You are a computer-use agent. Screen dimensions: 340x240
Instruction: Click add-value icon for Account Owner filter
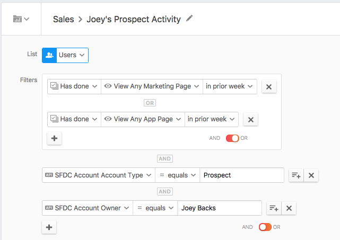pos(273,208)
